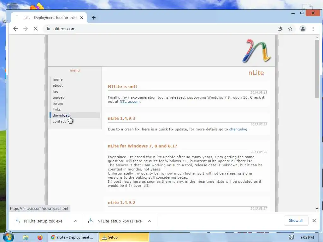Open the home menu link
Image resolution: width=323 pixels, height=242 pixels.
point(58,79)
